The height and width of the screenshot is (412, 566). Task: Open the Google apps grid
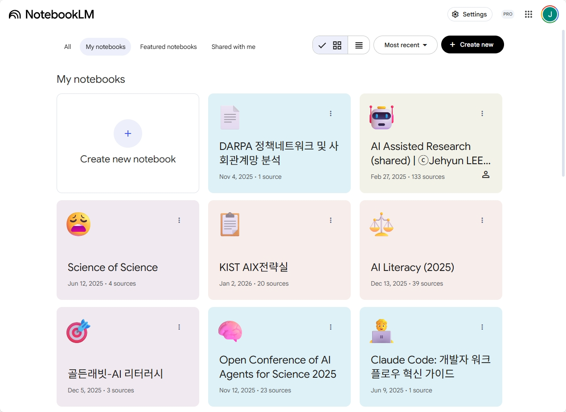pos(529,14)
